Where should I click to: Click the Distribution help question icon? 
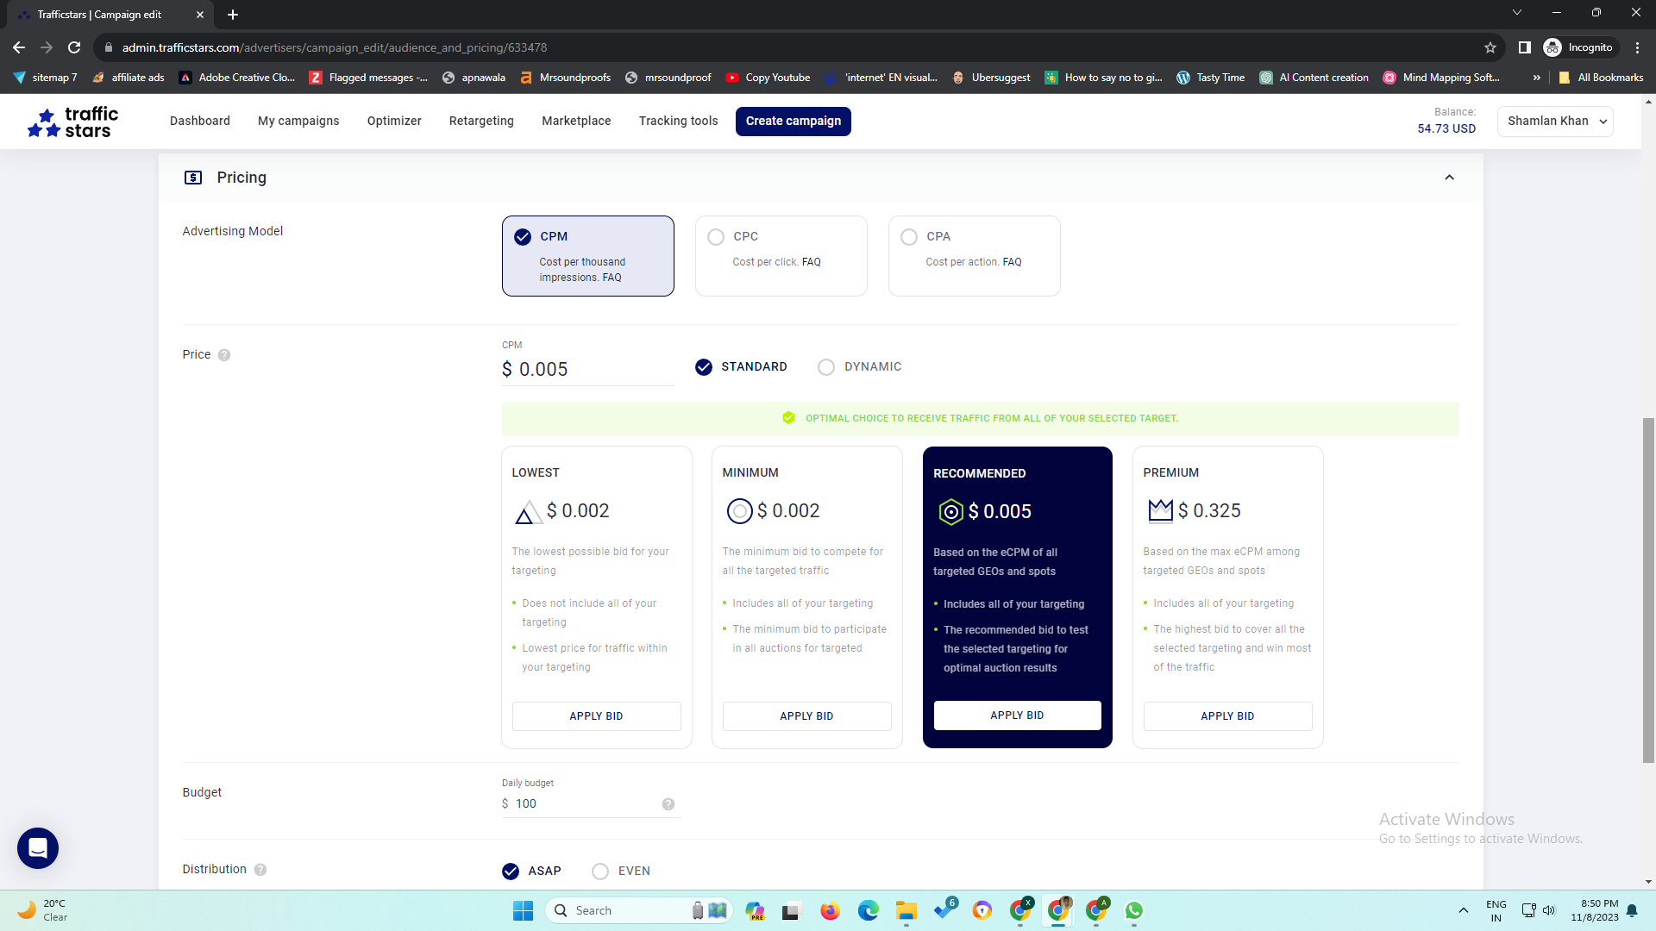260,870
